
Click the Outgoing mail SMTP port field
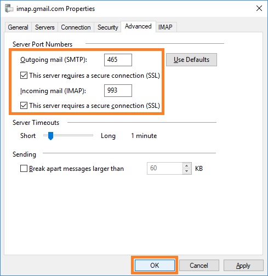pos(118,60)
